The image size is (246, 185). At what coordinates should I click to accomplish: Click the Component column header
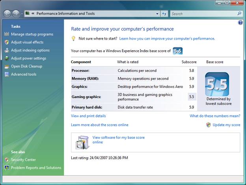(81, 62)
